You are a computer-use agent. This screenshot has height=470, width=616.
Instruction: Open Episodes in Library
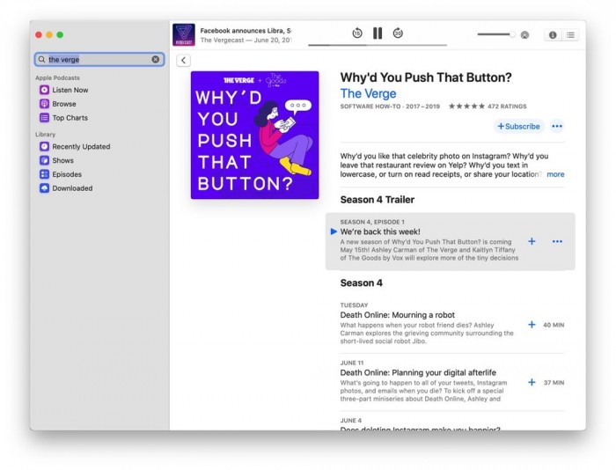(67, 174)
